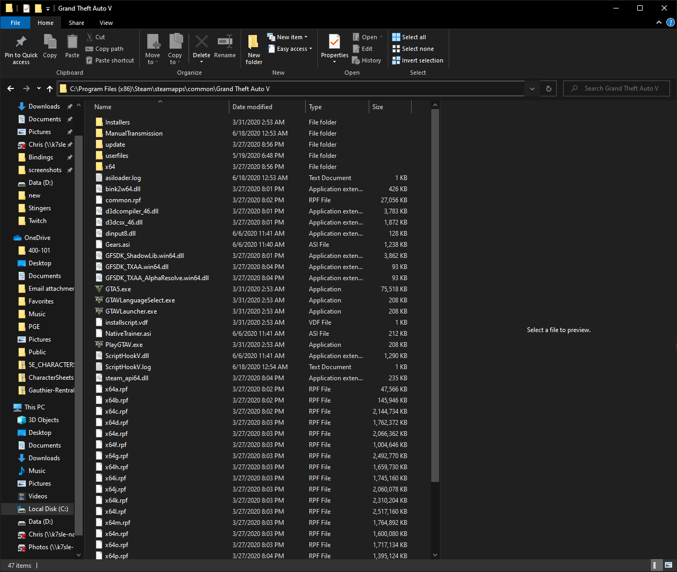The image size is (677, 572).
Task: Refresh the folder view with the refresh icon
Action: [x=548, y=88]
